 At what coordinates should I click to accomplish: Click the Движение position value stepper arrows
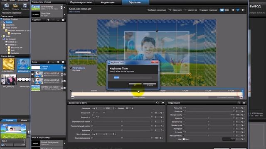pos(113,108)
